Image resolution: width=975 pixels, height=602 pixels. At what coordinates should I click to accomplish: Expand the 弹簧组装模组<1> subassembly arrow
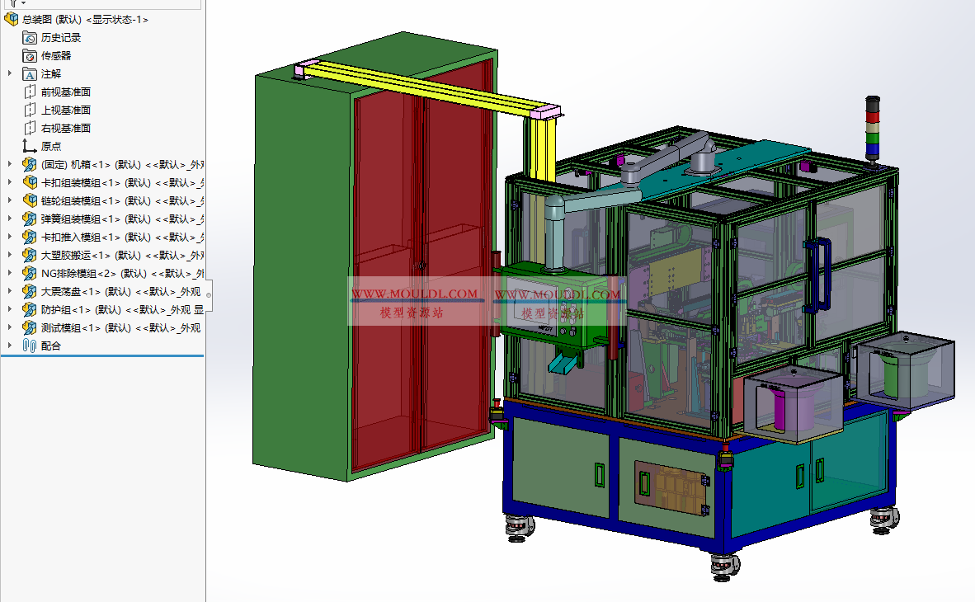tap(10, 219)
